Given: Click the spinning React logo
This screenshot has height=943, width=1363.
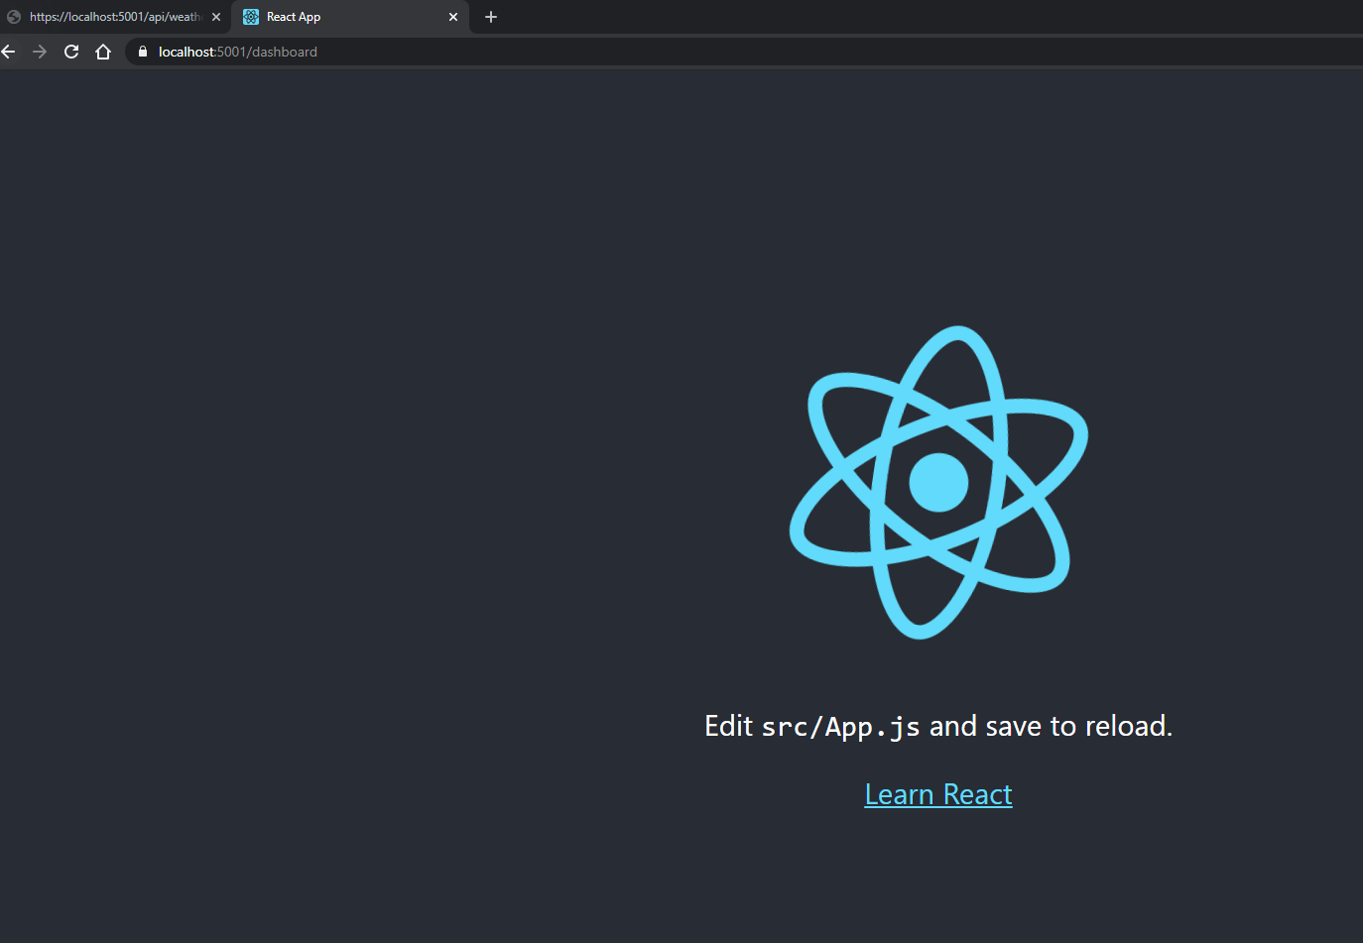Looking at the screenshot, I should (938, 483).
